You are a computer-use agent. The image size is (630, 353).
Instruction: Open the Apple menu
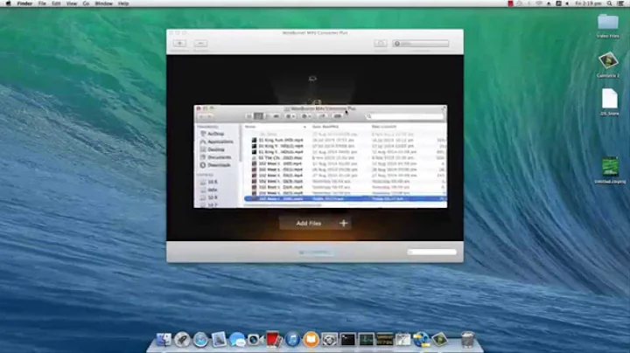point(8,3)
